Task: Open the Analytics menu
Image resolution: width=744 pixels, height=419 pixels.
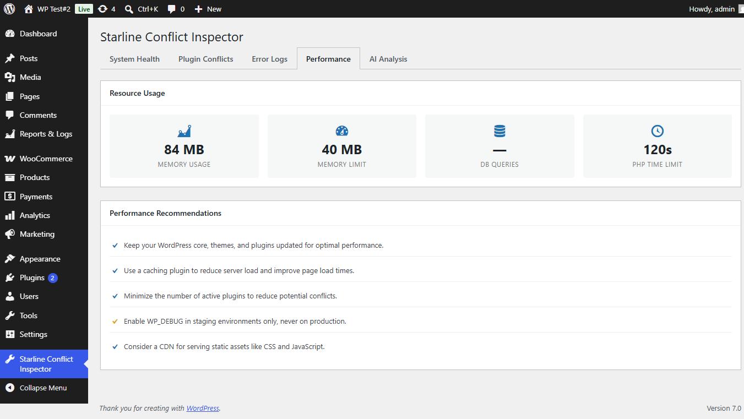Action: point(44,215)
